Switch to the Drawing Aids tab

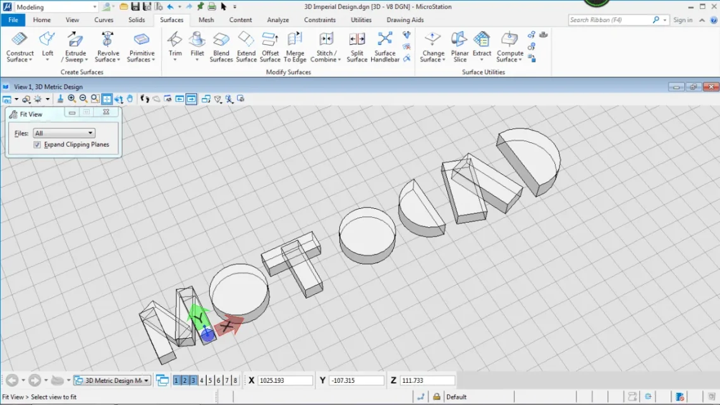pos(405,20)
